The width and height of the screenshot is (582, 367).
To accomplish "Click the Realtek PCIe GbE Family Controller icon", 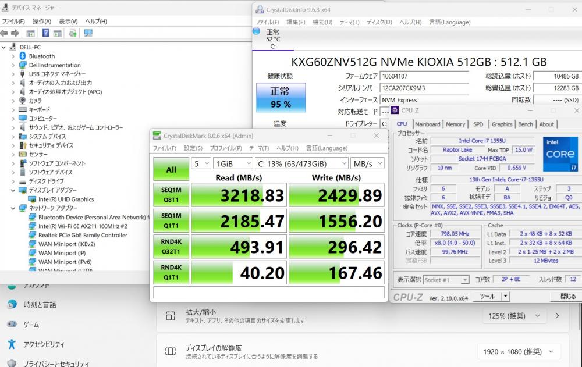I will point(32,236).
